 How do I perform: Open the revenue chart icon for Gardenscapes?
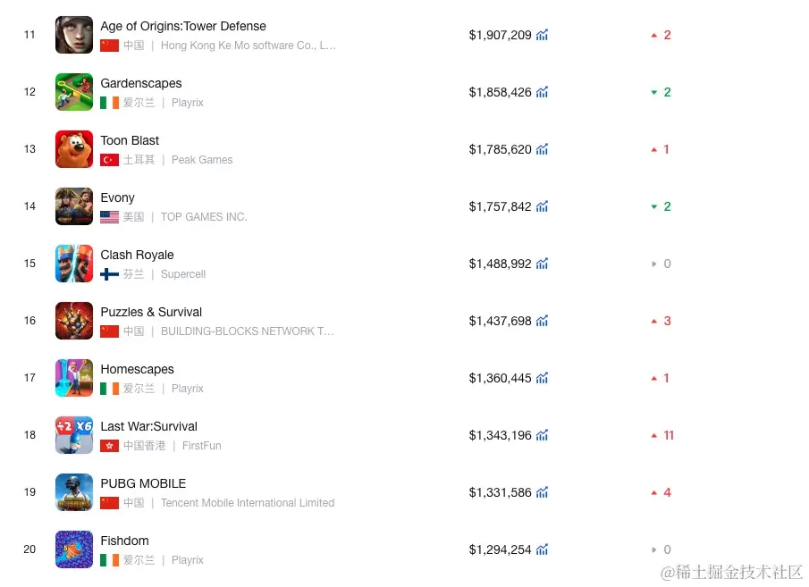543,92
